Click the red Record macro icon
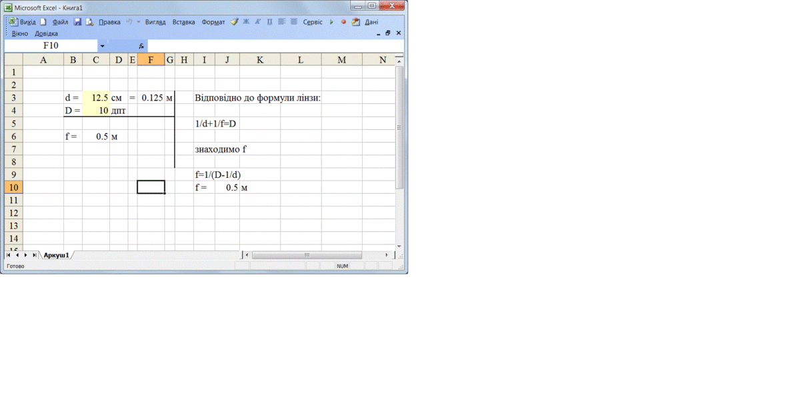The width and height of the screenshot is (800, 411). click(344, 22)
